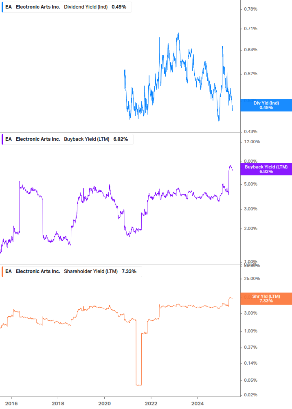
Task: Click the purple color bar of Buyback Yield legend
Action: [x=2, y=139]
